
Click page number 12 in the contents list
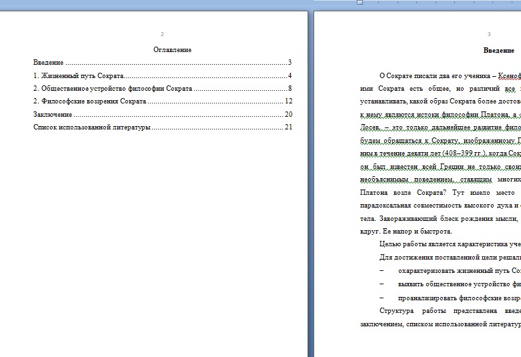[x=288, y=101]
